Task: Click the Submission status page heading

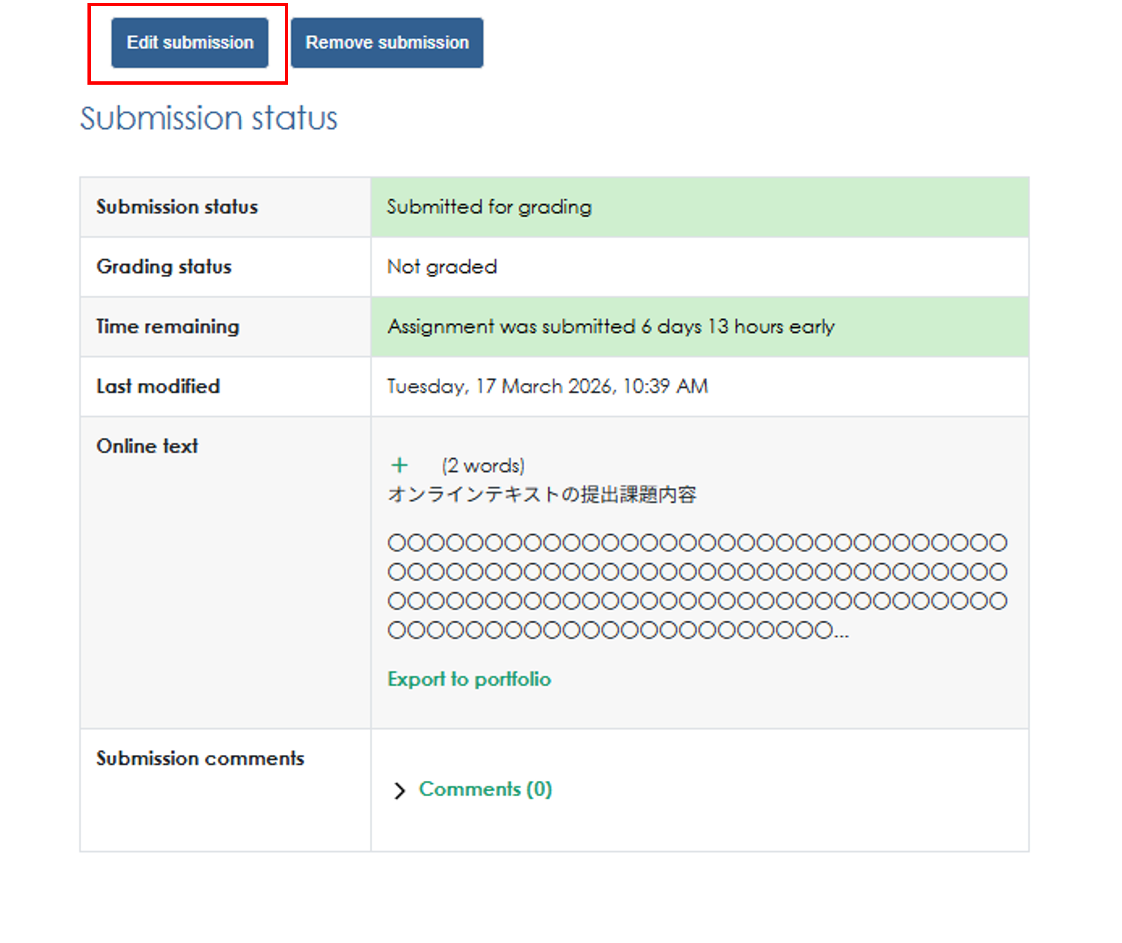Action: point(208,118)
